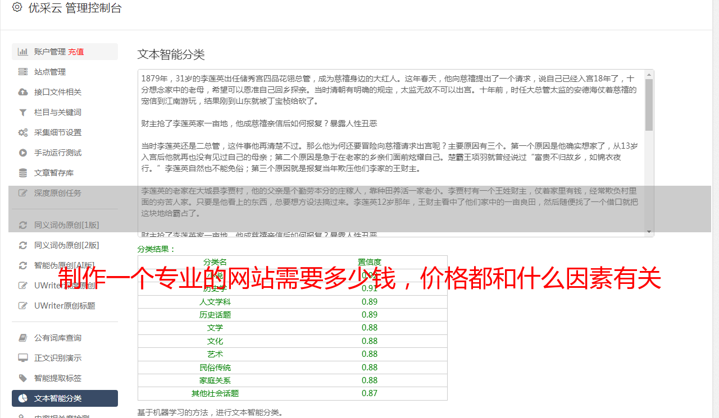Open UWriter原创标题 via its edit icon
This screenshot has width=719, height=418.
pos(23,306)
